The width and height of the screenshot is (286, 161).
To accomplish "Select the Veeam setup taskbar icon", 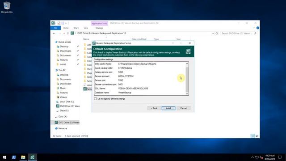I will coord(33,157).
